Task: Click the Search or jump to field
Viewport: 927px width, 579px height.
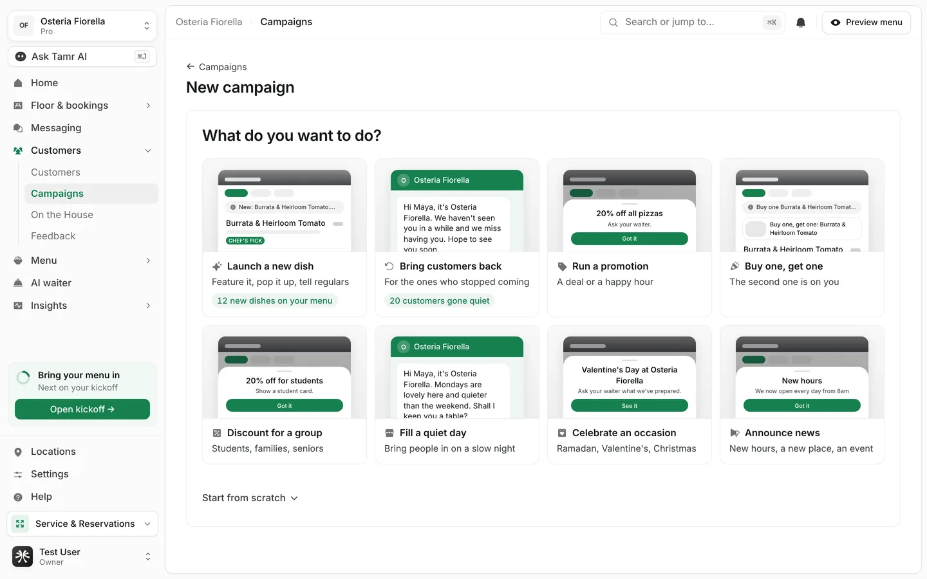Action: [x=693, y=23]
